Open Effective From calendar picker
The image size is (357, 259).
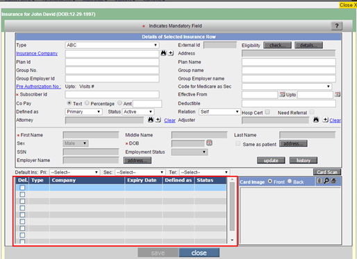[x=282, y=94]
